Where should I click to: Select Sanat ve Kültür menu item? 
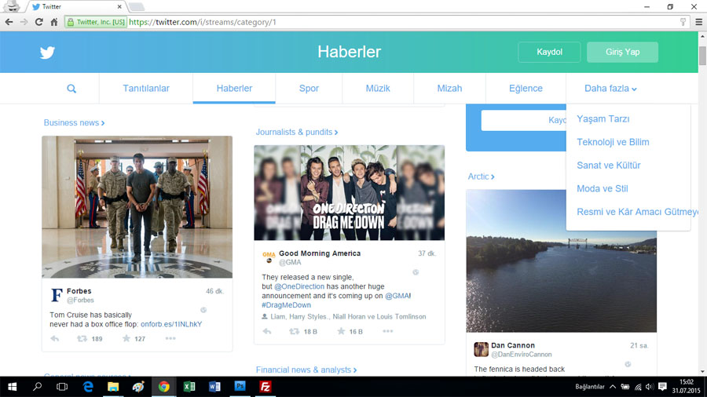[x=608, y=166]
